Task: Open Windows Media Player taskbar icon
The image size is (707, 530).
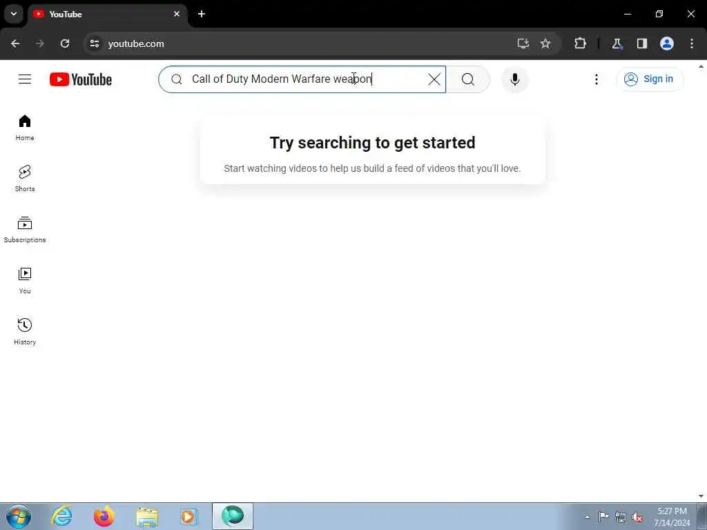Action: tap(189, 516)
